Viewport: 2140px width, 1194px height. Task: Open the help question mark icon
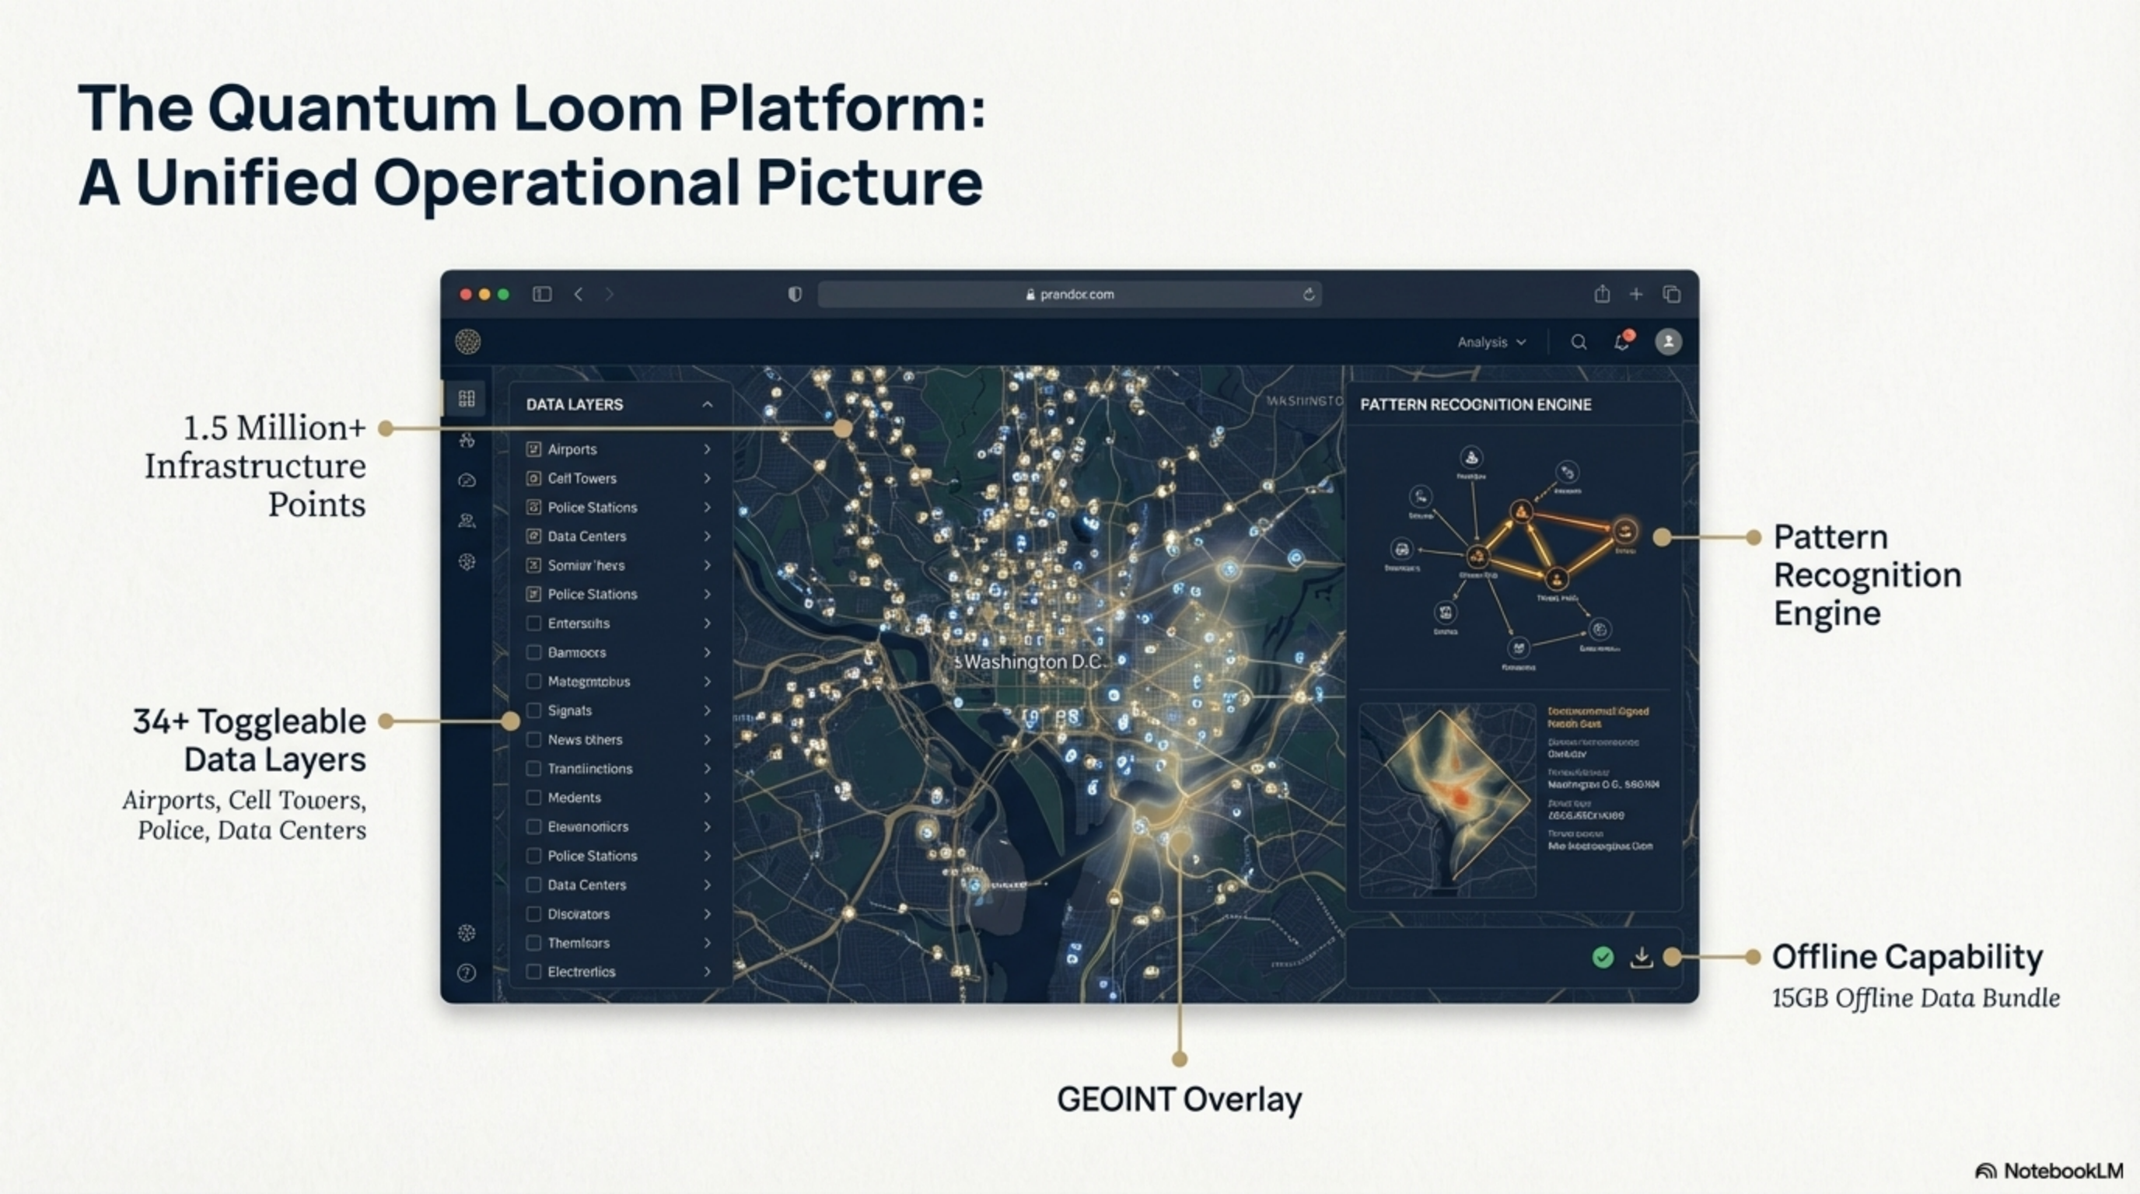tap(467, 973)
